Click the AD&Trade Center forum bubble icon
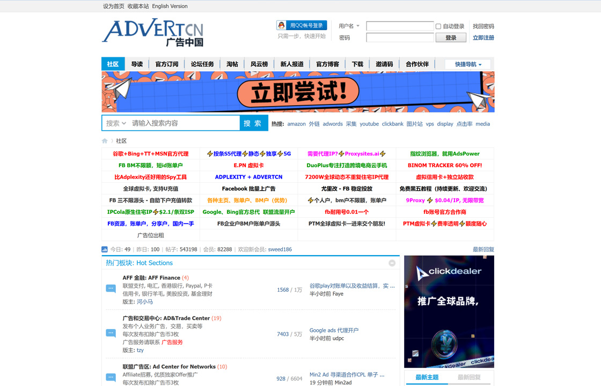 pos(111,333)
